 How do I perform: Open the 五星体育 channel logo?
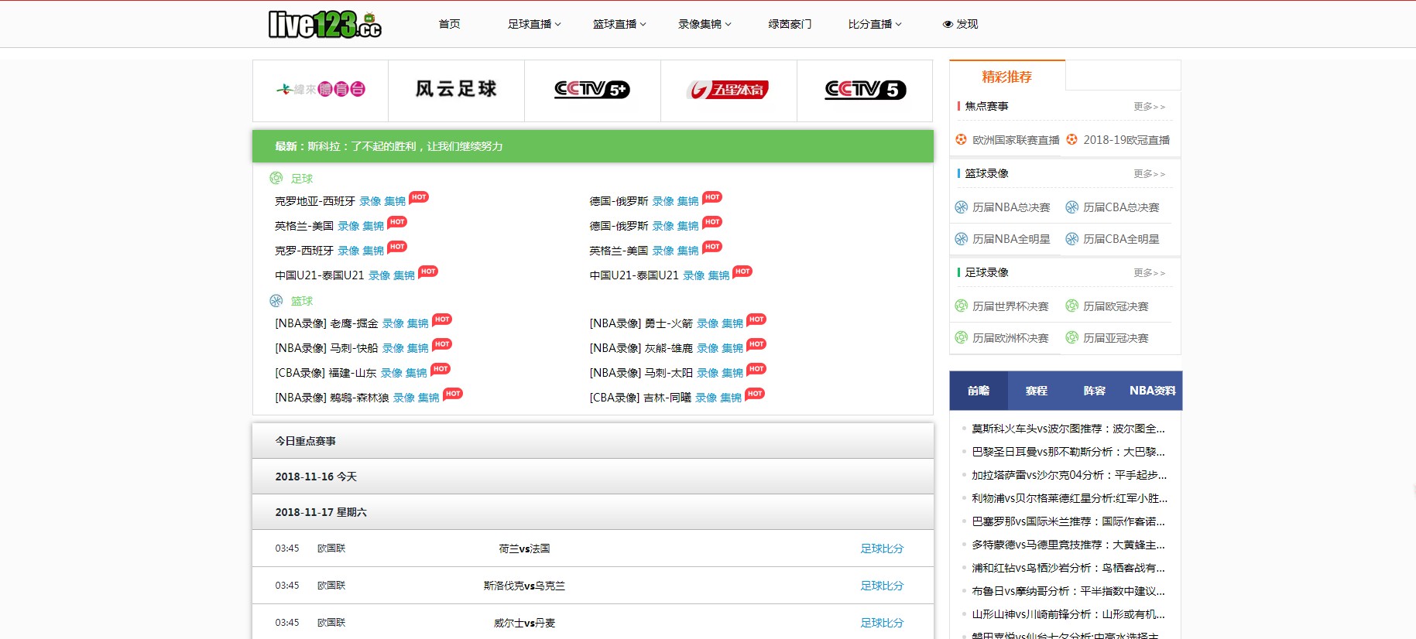(728, 90)
